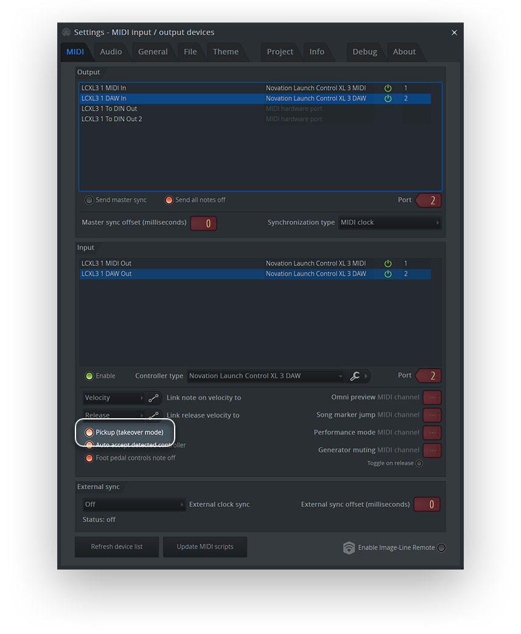Viewport: 521px width, 634px height.
Task: Open the Synchronization type dropdown
Action: (390, 223)
